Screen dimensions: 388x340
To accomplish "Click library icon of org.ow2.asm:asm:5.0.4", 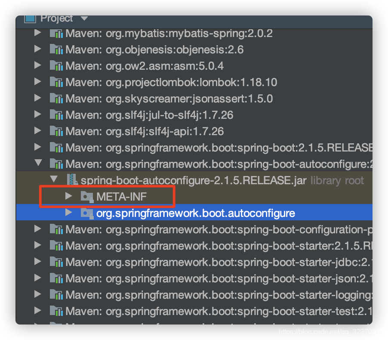I will point(56,66).
